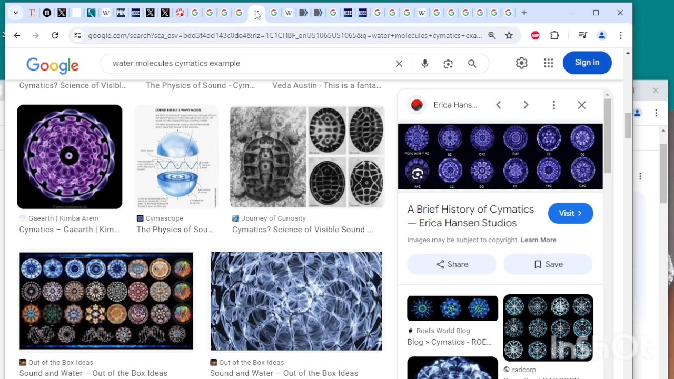The image size is (674, 379).
Task: Submit search with magnifier icon
Action: pyautogui.click(x=472, y=64)
